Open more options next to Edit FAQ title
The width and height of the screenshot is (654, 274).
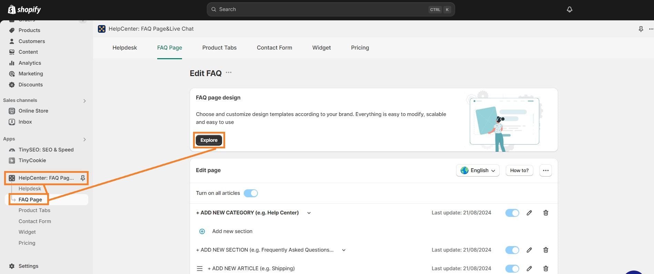229,73
